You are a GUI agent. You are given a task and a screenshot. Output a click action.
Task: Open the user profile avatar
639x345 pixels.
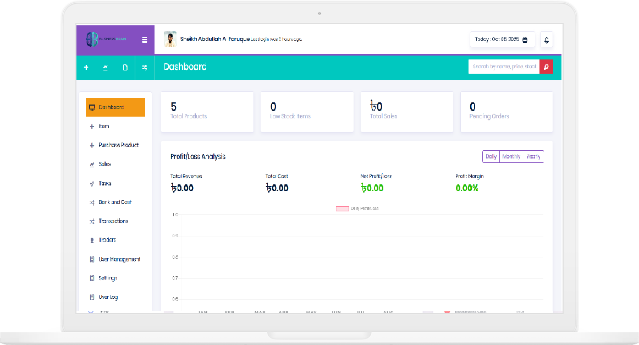170,40
